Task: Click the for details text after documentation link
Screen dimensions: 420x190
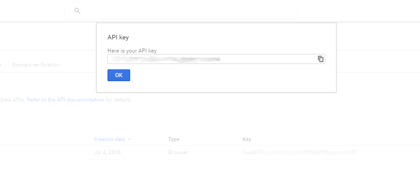Action: tap(119, 100)
